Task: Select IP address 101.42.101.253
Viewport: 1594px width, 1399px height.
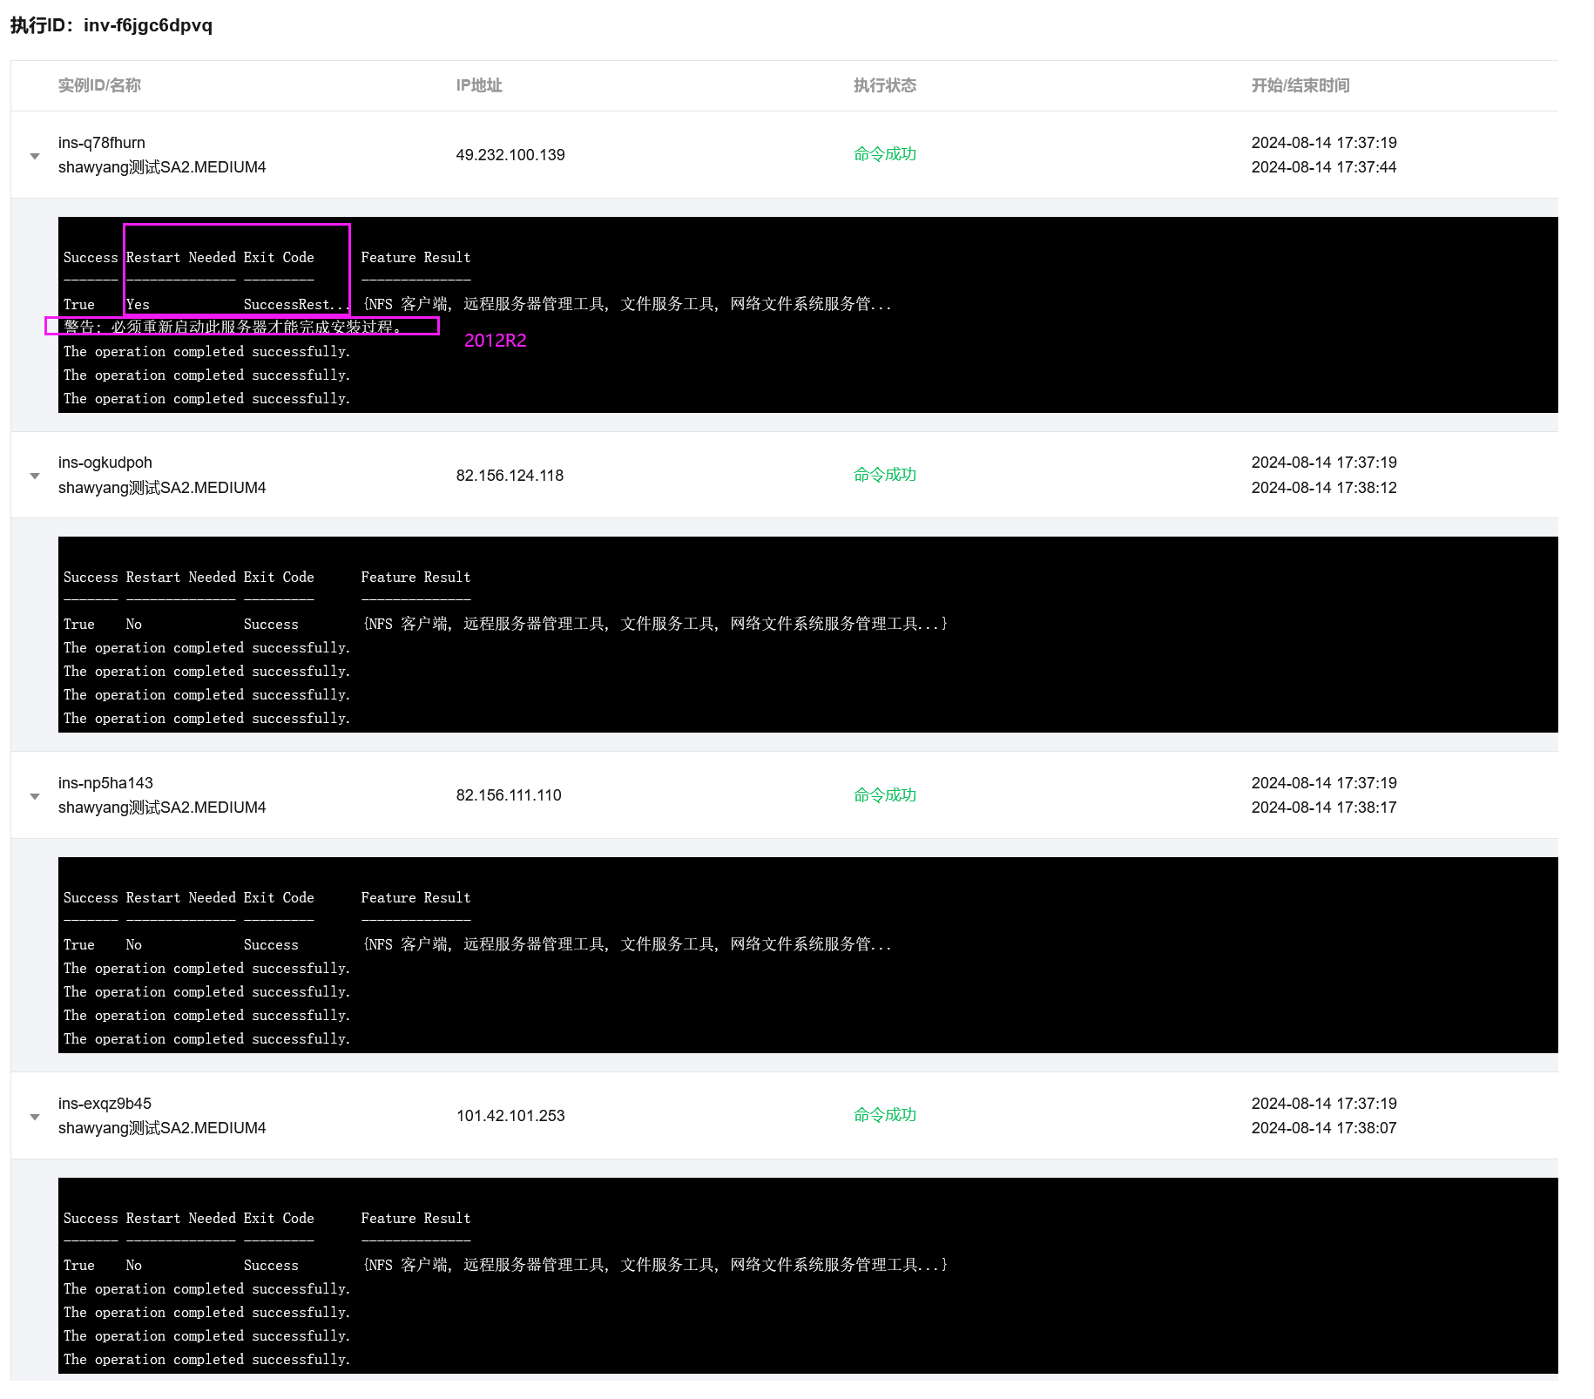Action: (x=510, y=1116)
